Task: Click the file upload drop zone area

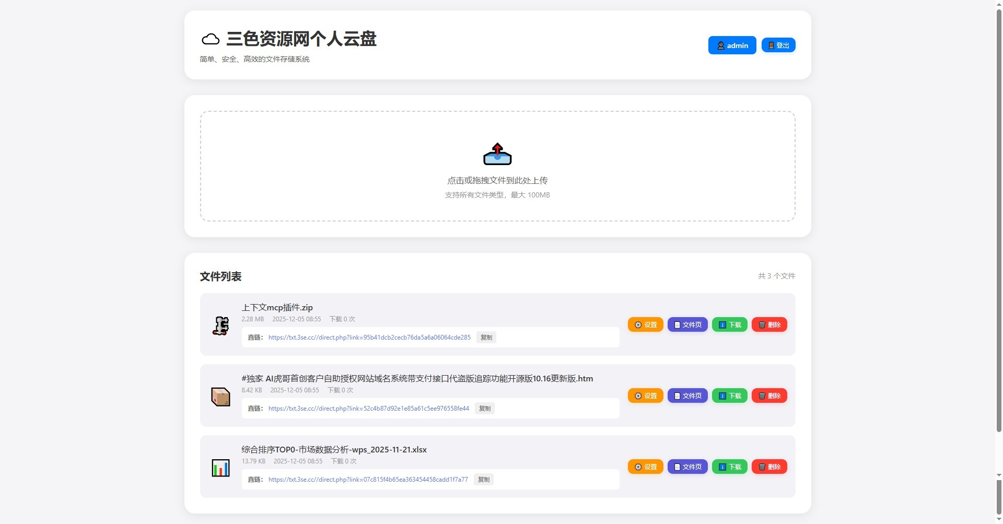Action: [497, 166]
